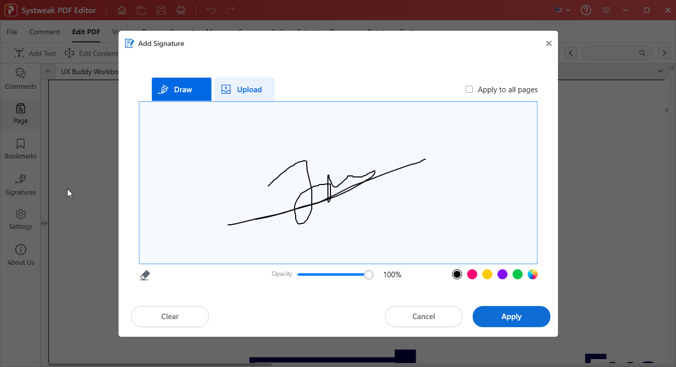Apply the drawn signature
The height and width of the screenshot is (367, 676).
(511, 316)
